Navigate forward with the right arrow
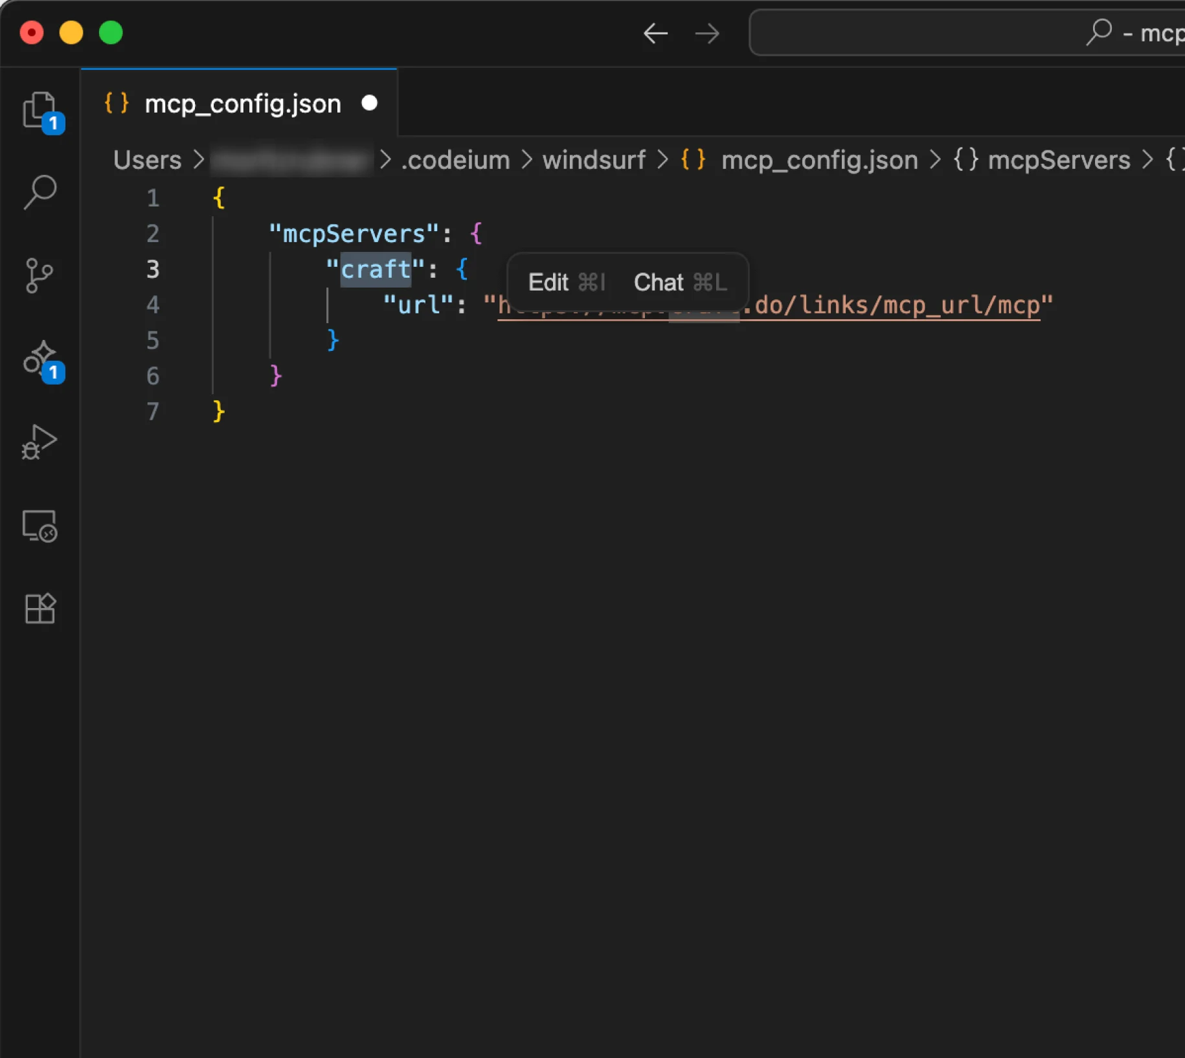This screenshot has height=1058, width=1185. coord(707,33)
